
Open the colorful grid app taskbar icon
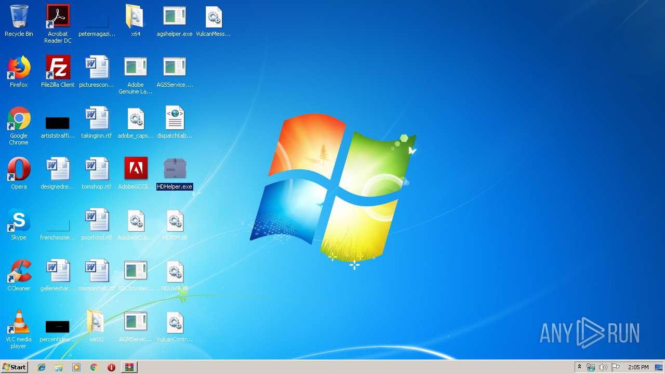[x=129, y=367]
